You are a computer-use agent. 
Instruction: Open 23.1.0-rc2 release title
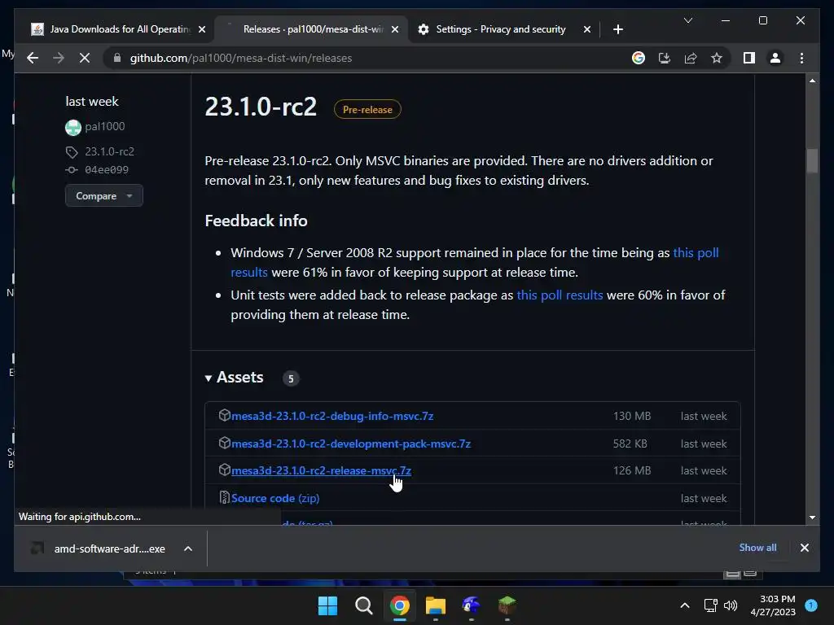261,107
